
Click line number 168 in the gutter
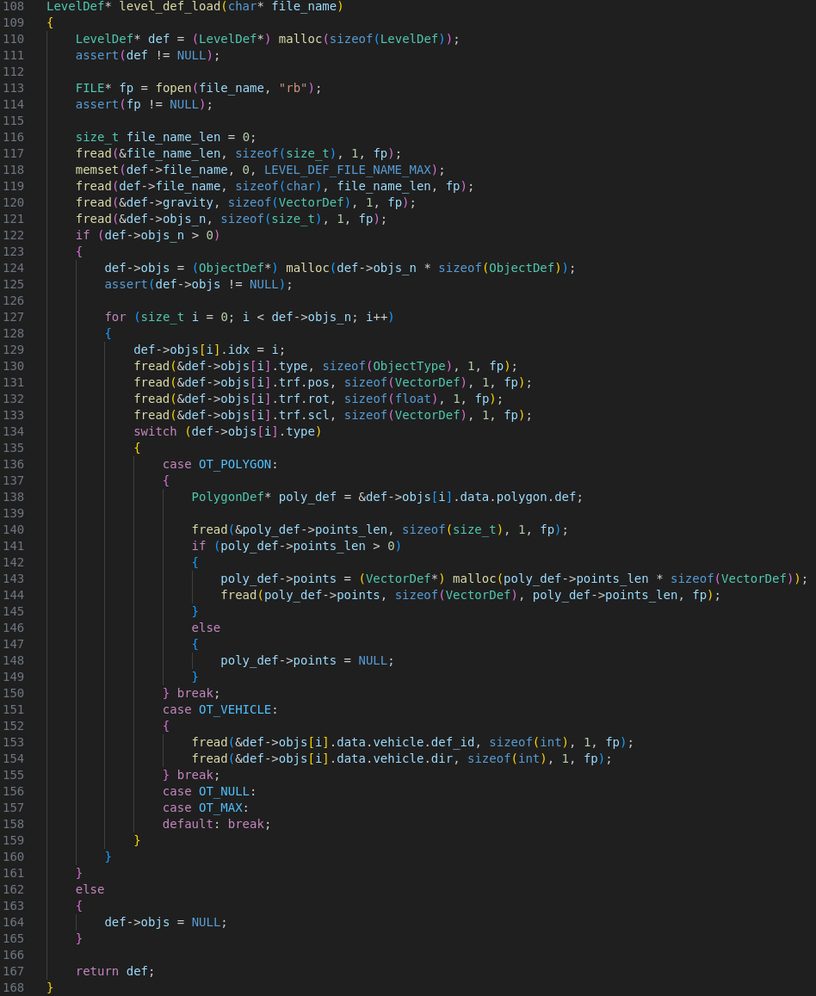point(13,988)
